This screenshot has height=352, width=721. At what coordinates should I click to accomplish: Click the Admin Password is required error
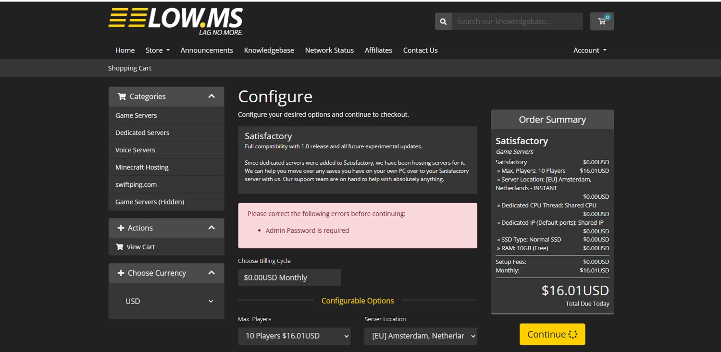[307, 231]
